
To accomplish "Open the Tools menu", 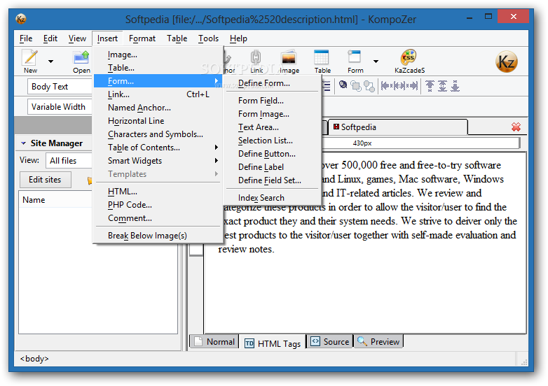I will point(208,38).
